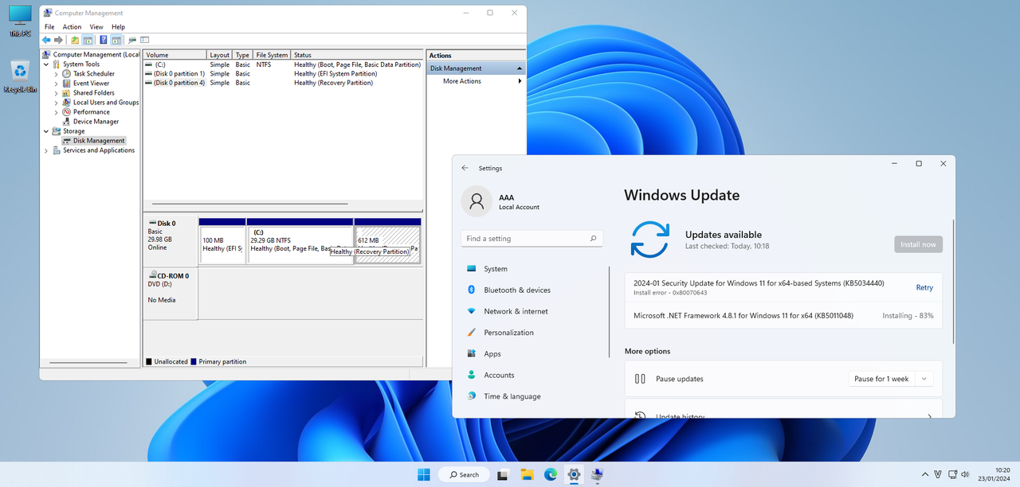Select the (C:) volume row
Screen dimensions: 1020x487
283,64
